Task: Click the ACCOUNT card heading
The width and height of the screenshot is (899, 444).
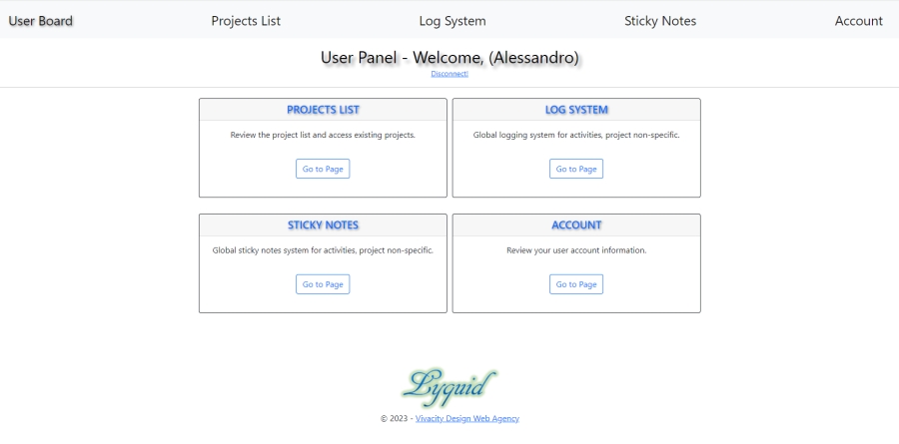Action: (x=576, y=225)
